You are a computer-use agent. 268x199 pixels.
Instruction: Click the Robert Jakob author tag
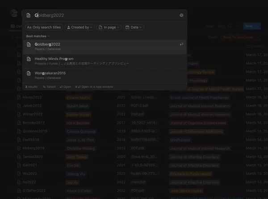[x=78, y=106]
